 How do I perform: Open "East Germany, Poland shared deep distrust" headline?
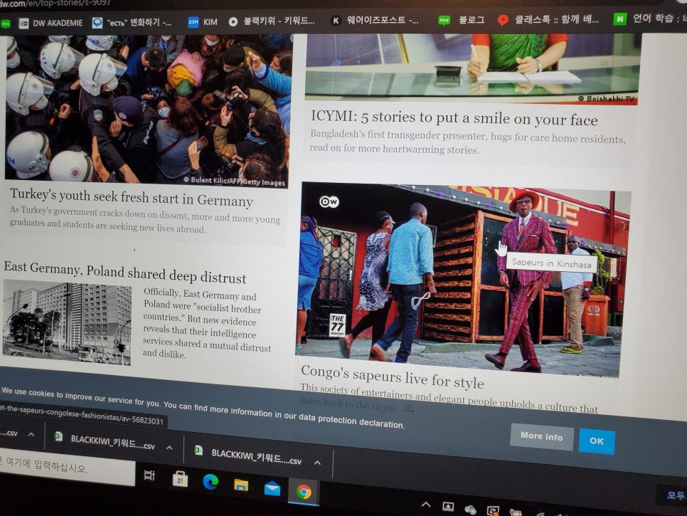[x=125, y=273]
